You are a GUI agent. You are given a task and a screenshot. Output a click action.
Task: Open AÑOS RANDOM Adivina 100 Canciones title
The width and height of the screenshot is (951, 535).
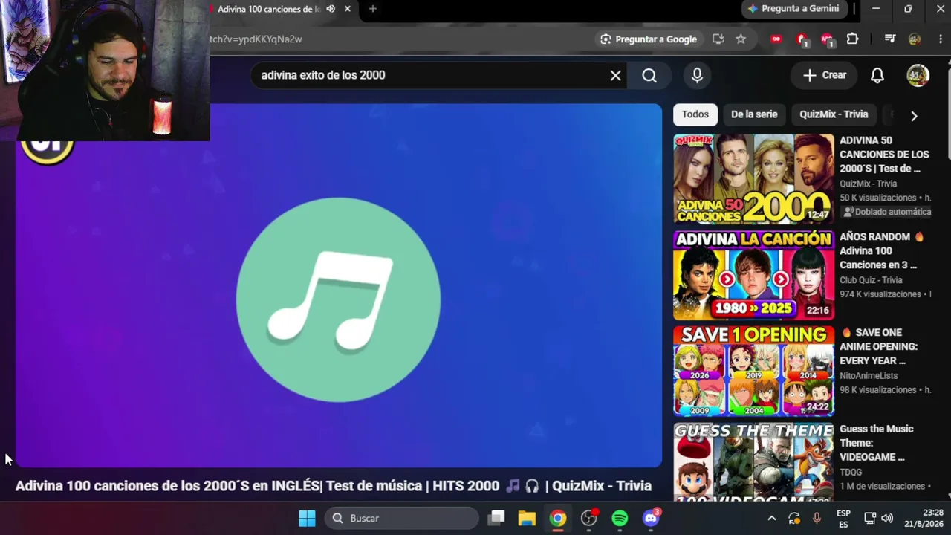(x=882, y=250)
